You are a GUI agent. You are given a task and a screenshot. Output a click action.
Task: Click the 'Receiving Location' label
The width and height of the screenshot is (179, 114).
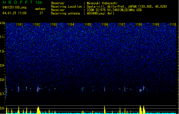[x=66, y=7]
